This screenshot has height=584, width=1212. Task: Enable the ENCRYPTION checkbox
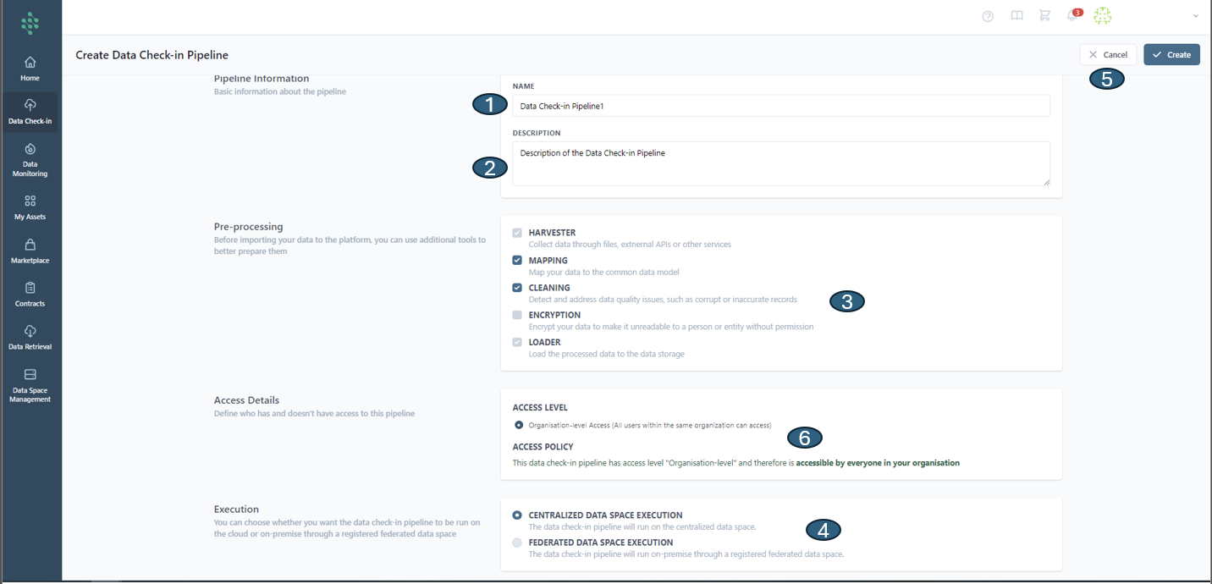tap(517, 315)
